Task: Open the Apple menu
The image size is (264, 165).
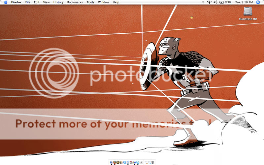Action: tap(6, 2)
